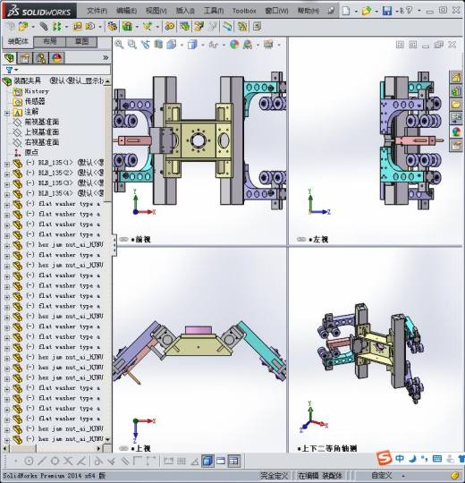Open dropdown arrow next to Open icon
Image resolution: width=465 pixels, height=483 pixels.
376,12
